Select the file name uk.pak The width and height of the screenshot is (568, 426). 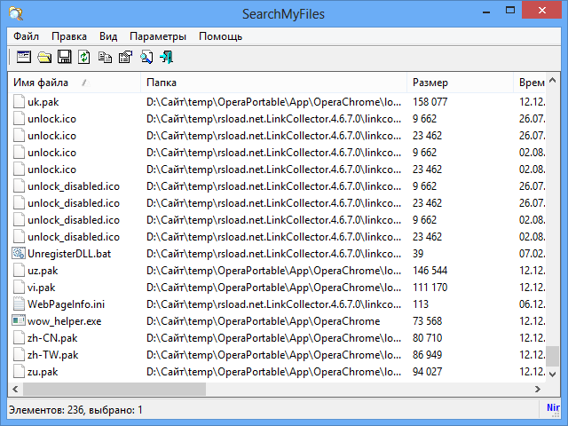point(43,102)
